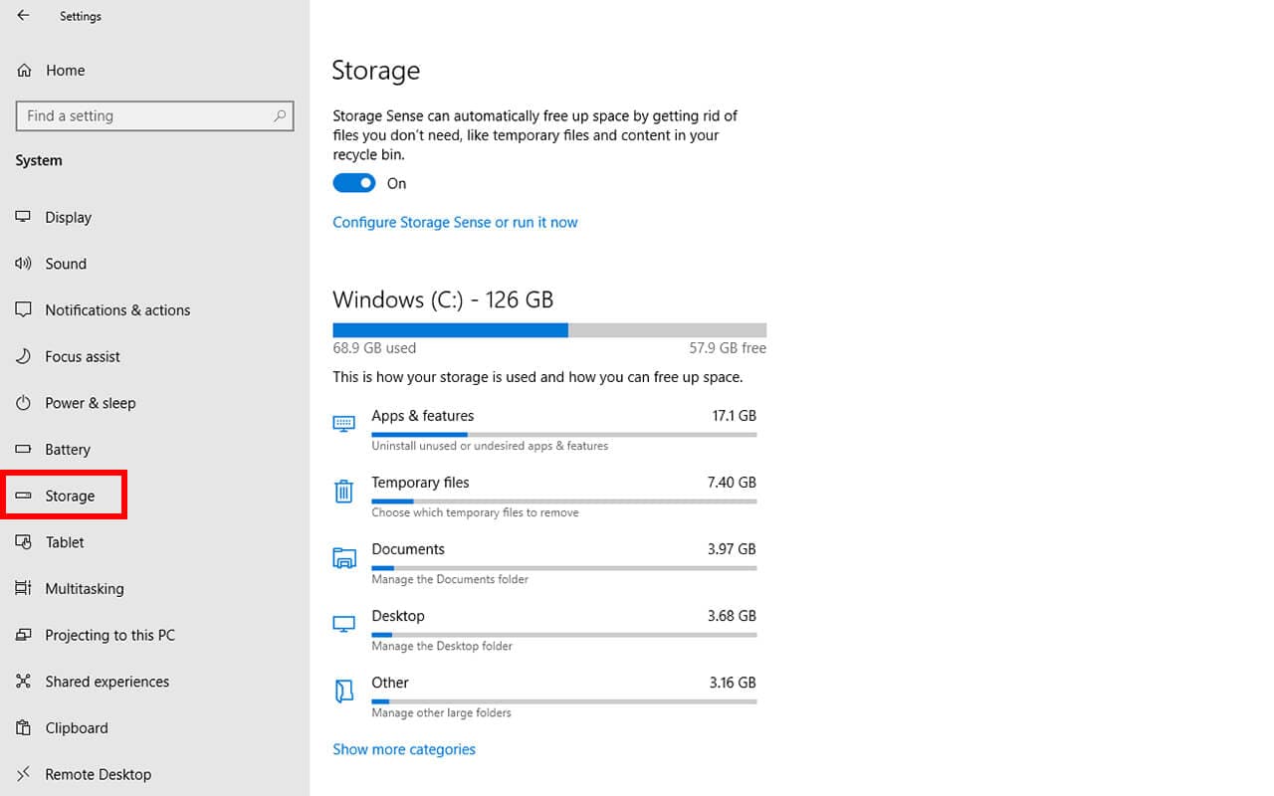Turn off Storage Sense
This screenshot has height=796, width=1274.
tap(354, 183)
